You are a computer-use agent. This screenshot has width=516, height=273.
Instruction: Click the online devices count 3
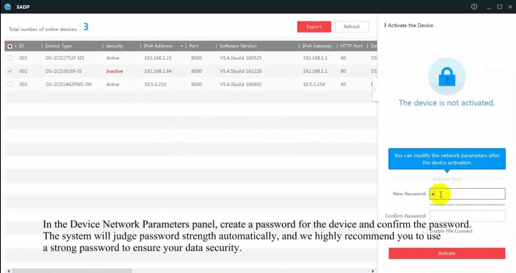pyautogui.click(x=86, y=27)
